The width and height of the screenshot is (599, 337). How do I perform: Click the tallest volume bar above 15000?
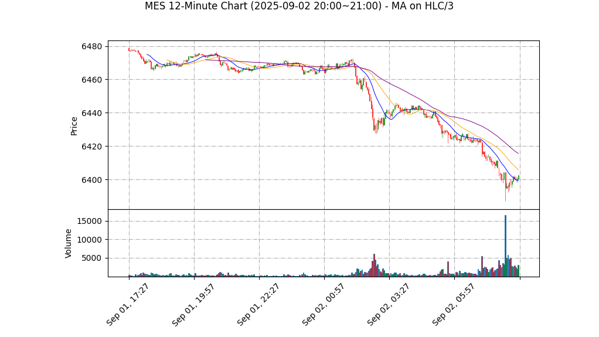[505, 246]
